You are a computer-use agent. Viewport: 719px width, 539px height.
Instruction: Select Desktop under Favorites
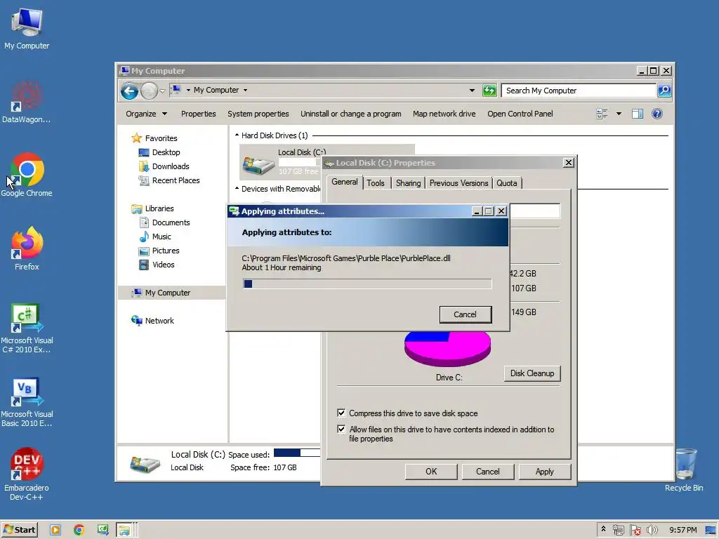159,152
